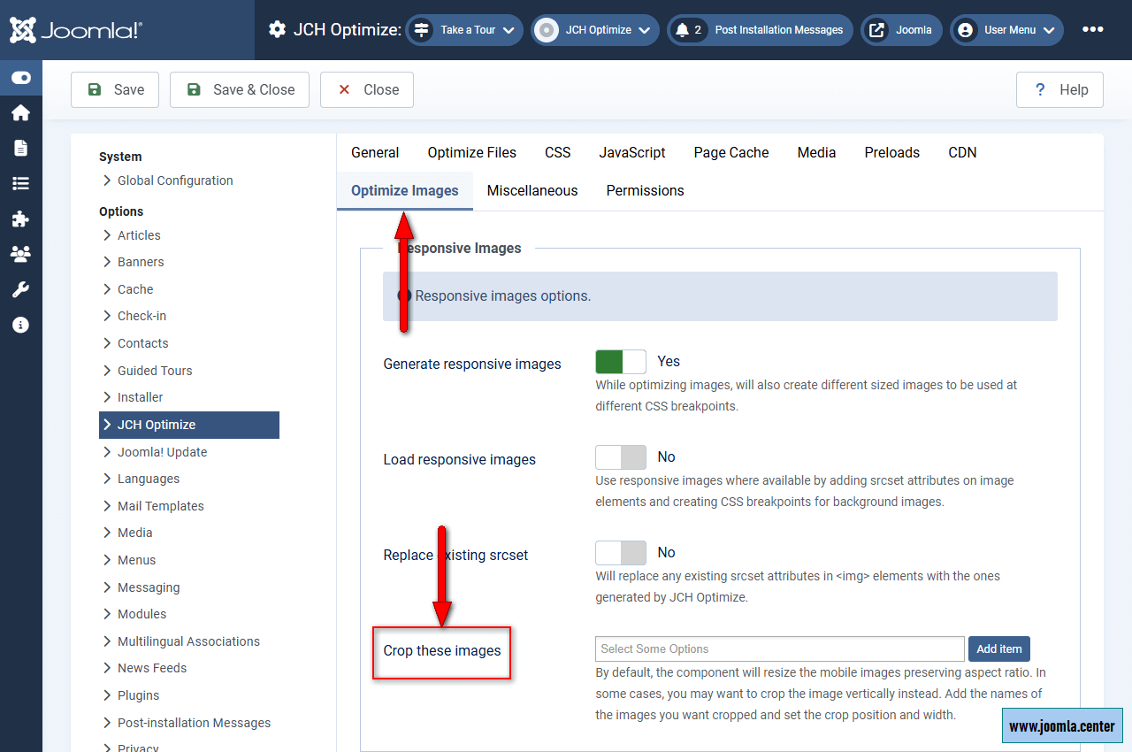The height and width of the screenshot is (752, 1132).
Task: Open the Help information icon in sidebar
Action: (21, 325)
